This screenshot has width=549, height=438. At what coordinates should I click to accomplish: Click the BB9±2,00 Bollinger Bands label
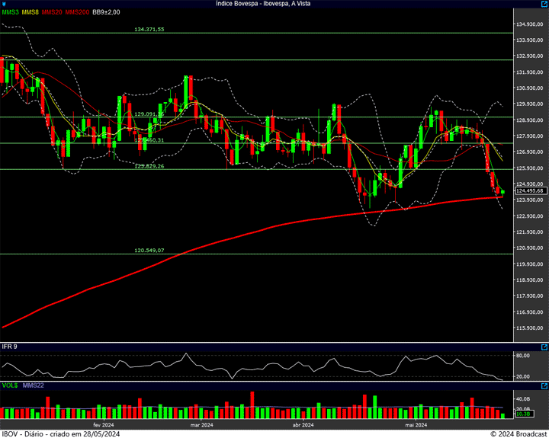[x=108, y=13]
